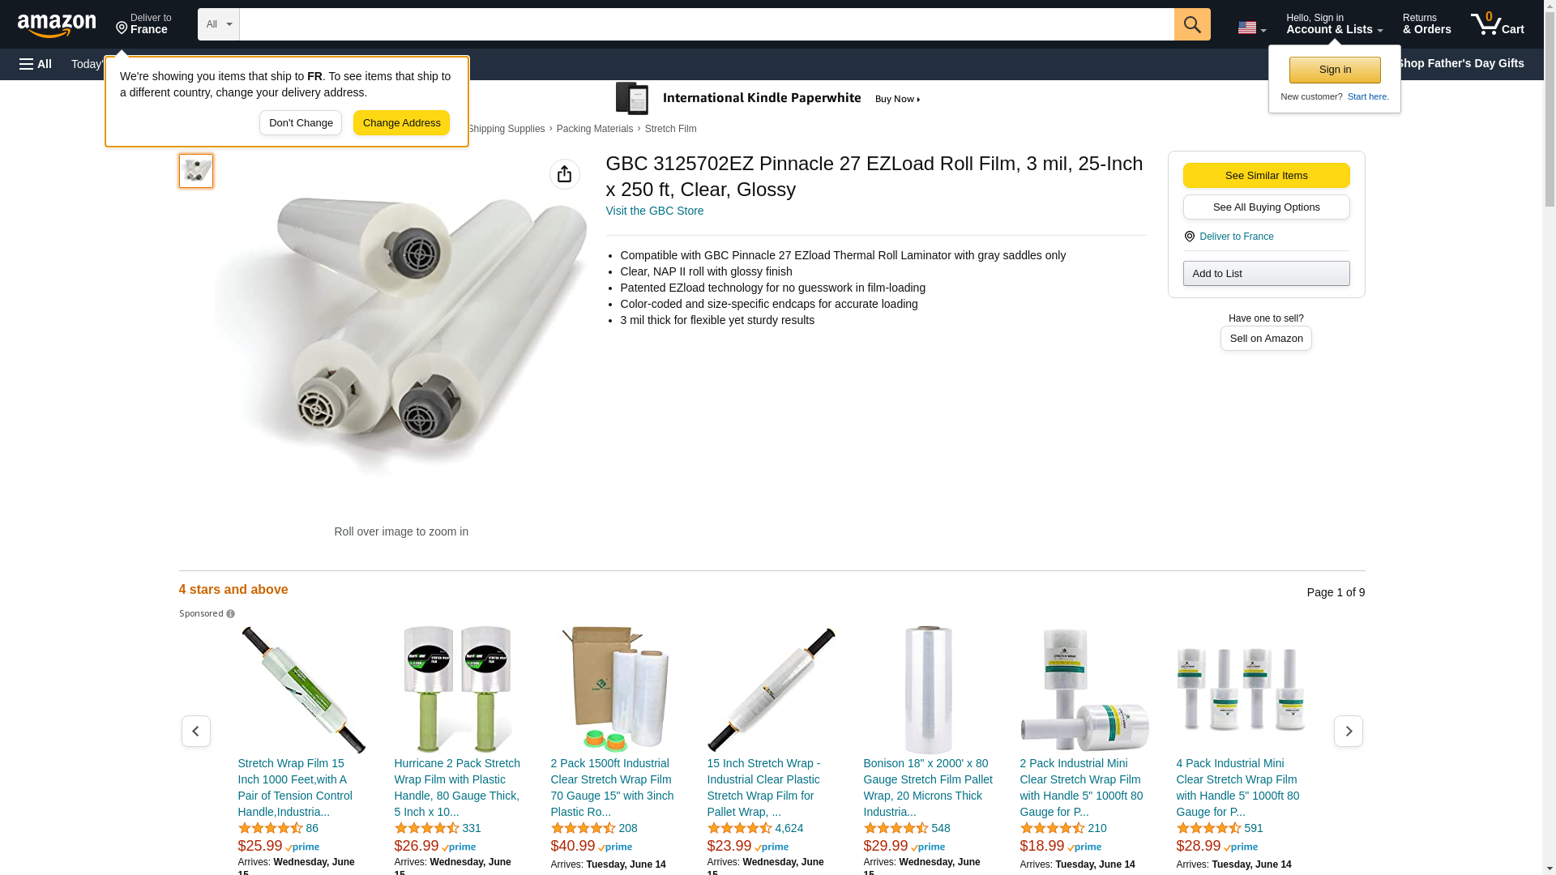Open the shopping cart

point(1498,24)
